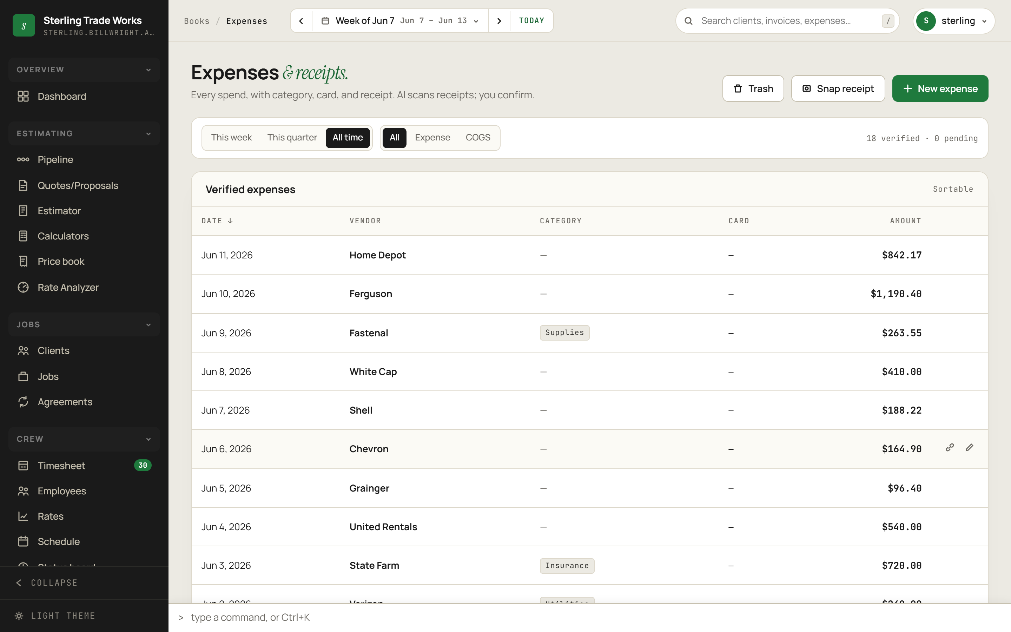Open the Clients list
The height and width of the screenshot is (632, 1011).
tap(84, 351)
